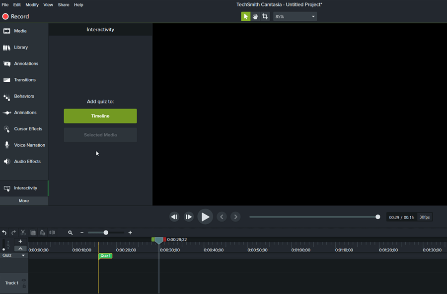Screen dimensions: 447x294
Task: Click the timeline magnifier zoom icon
Action: click(70, 233)
